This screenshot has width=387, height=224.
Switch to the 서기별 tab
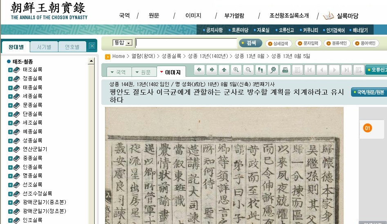[44, 47]
